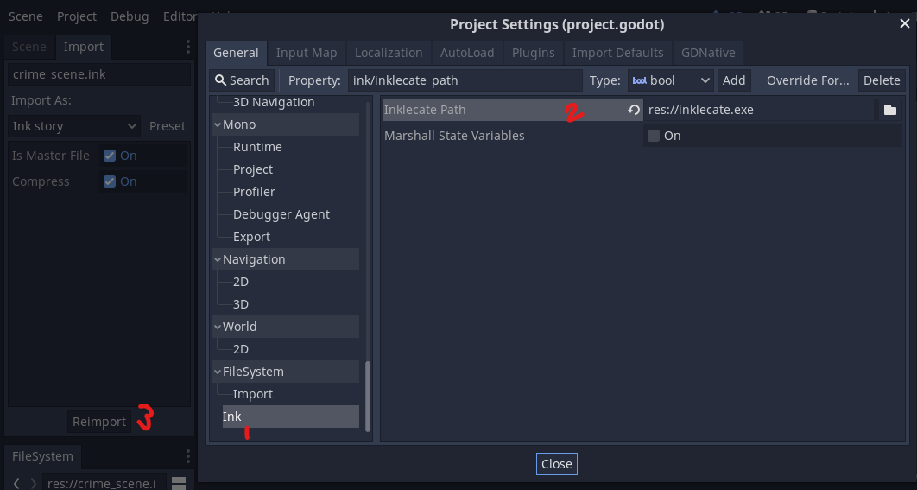Open the Project menu in the menu bar

[77, 16]
